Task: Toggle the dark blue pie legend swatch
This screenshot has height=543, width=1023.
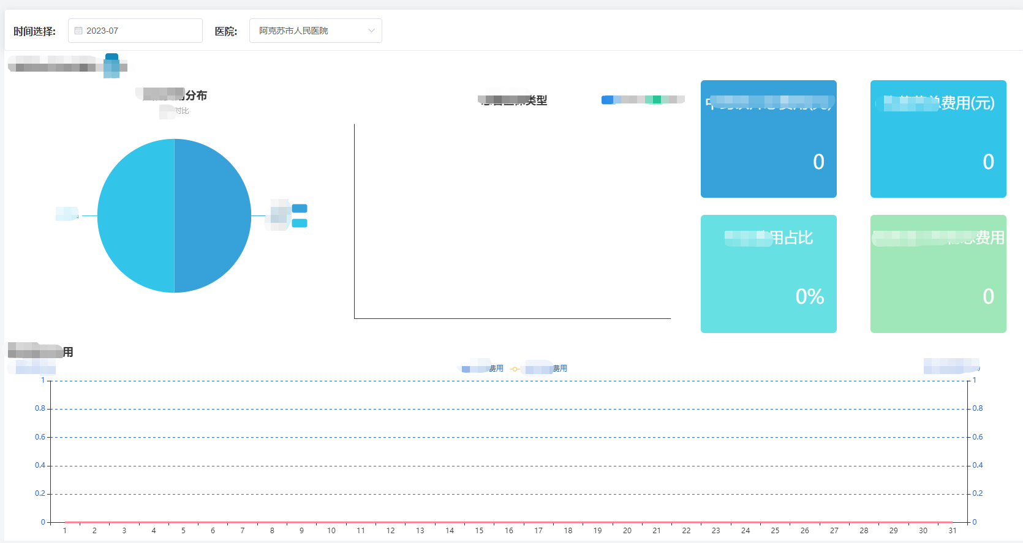Action: coord(300,209)
